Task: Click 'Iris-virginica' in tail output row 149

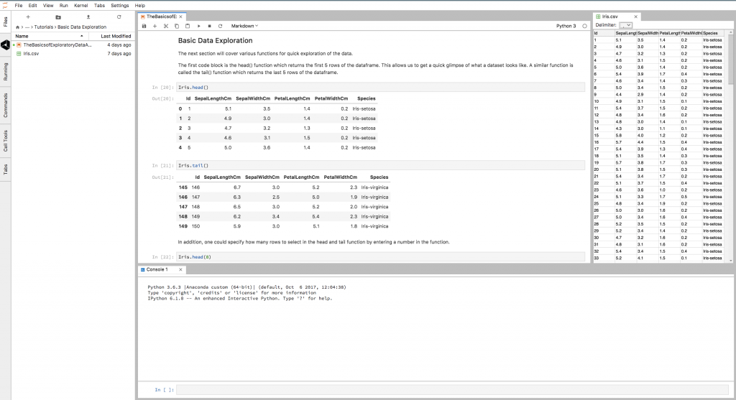Action: 374,226
